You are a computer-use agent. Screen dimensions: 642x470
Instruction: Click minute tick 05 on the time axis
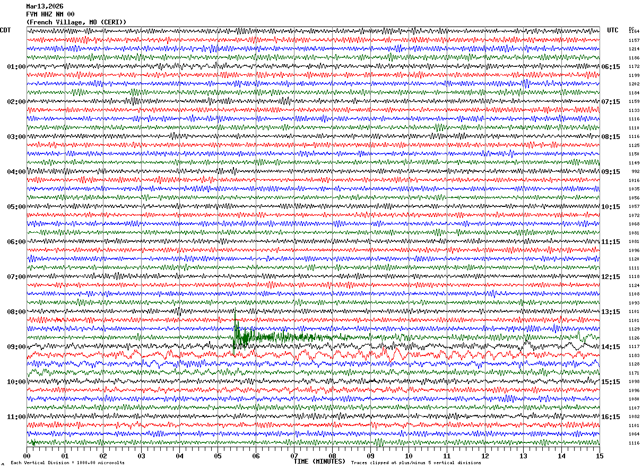pos(218,456)
